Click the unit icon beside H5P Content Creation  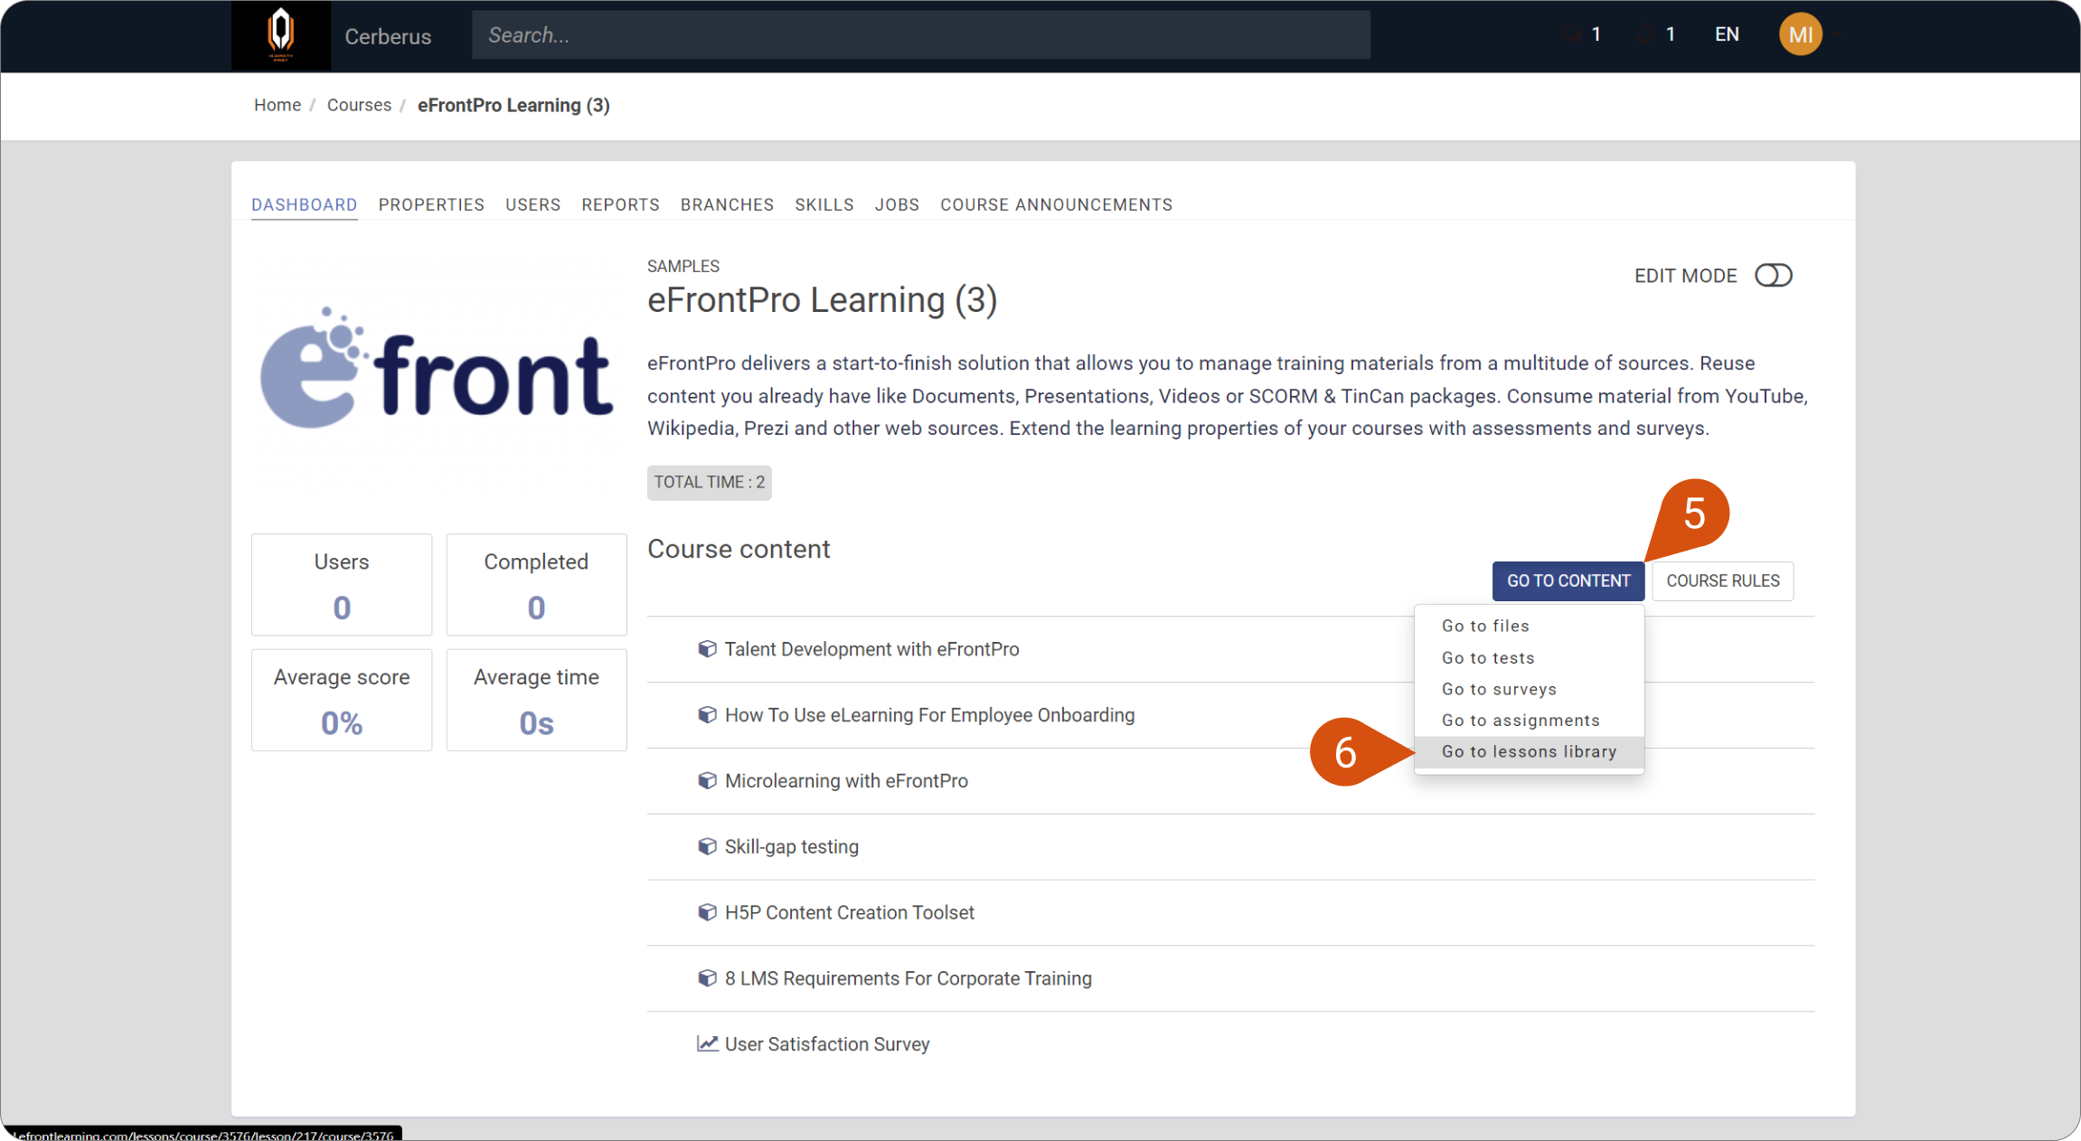(707, 912)
